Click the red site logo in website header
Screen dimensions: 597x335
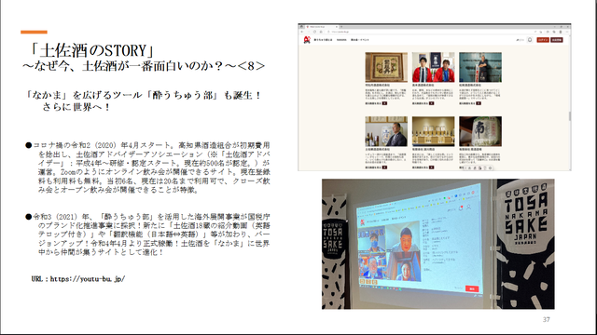point(307,39)
